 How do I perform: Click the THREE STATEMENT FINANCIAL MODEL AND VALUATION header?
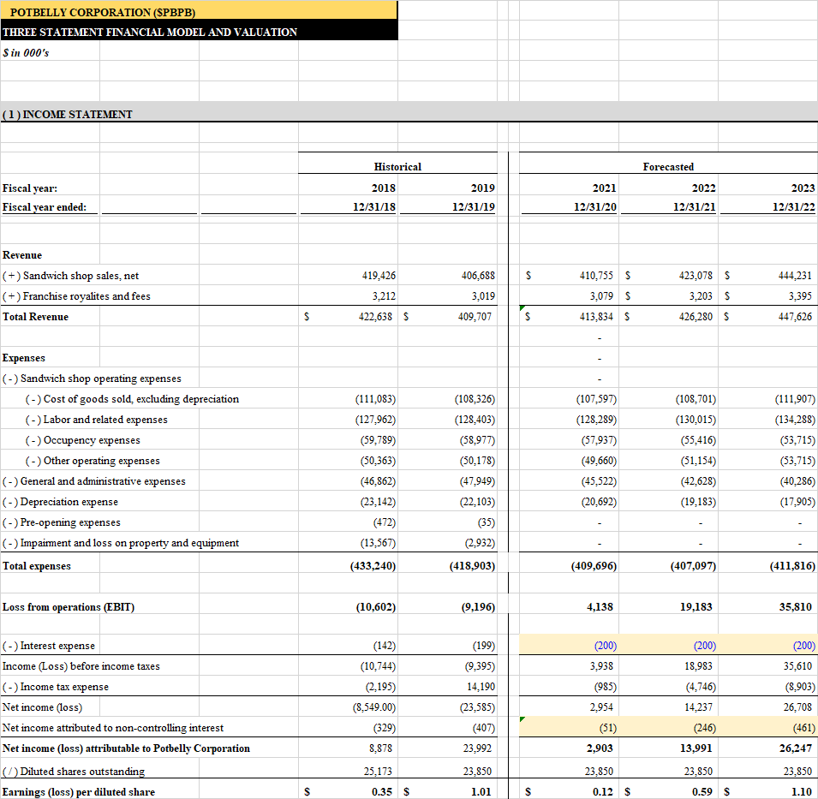(x=199, y=32)
